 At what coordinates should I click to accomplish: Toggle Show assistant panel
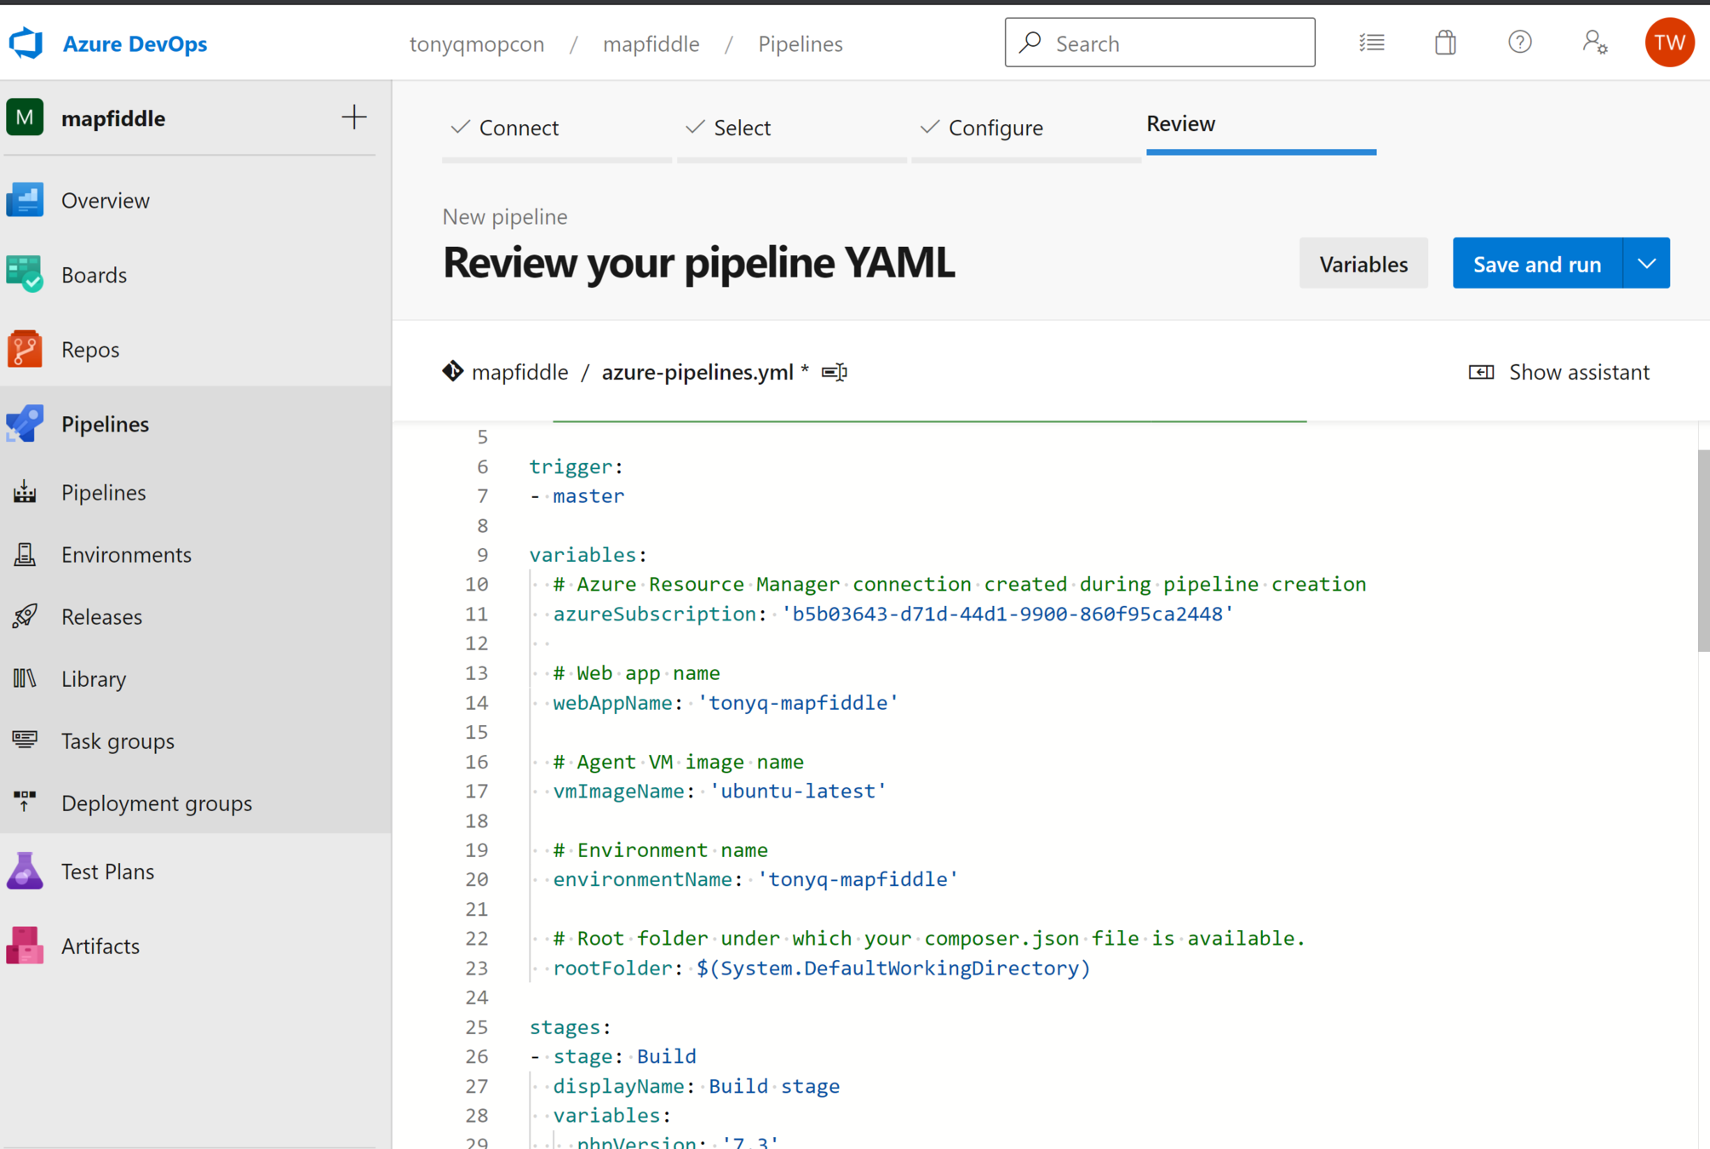click(1559, 372)
